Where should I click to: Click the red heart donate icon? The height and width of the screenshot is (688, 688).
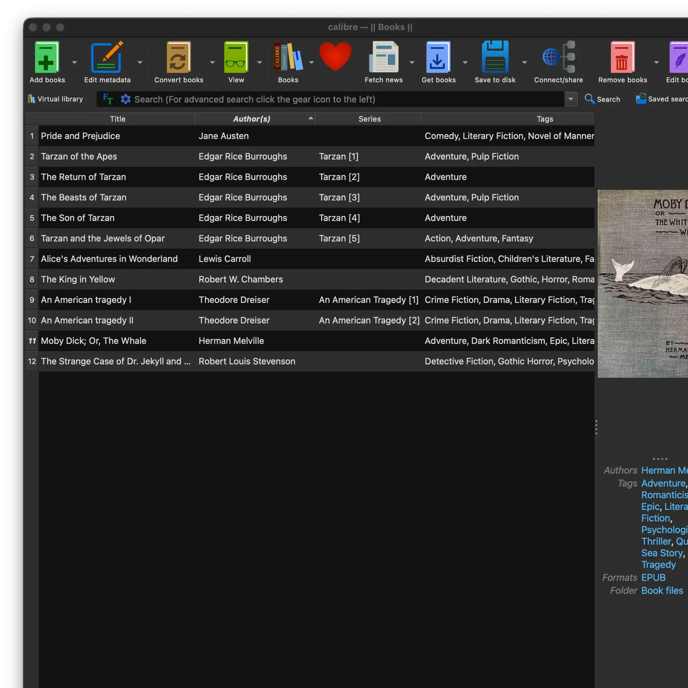pyautogui.click(x=335, y=57)
